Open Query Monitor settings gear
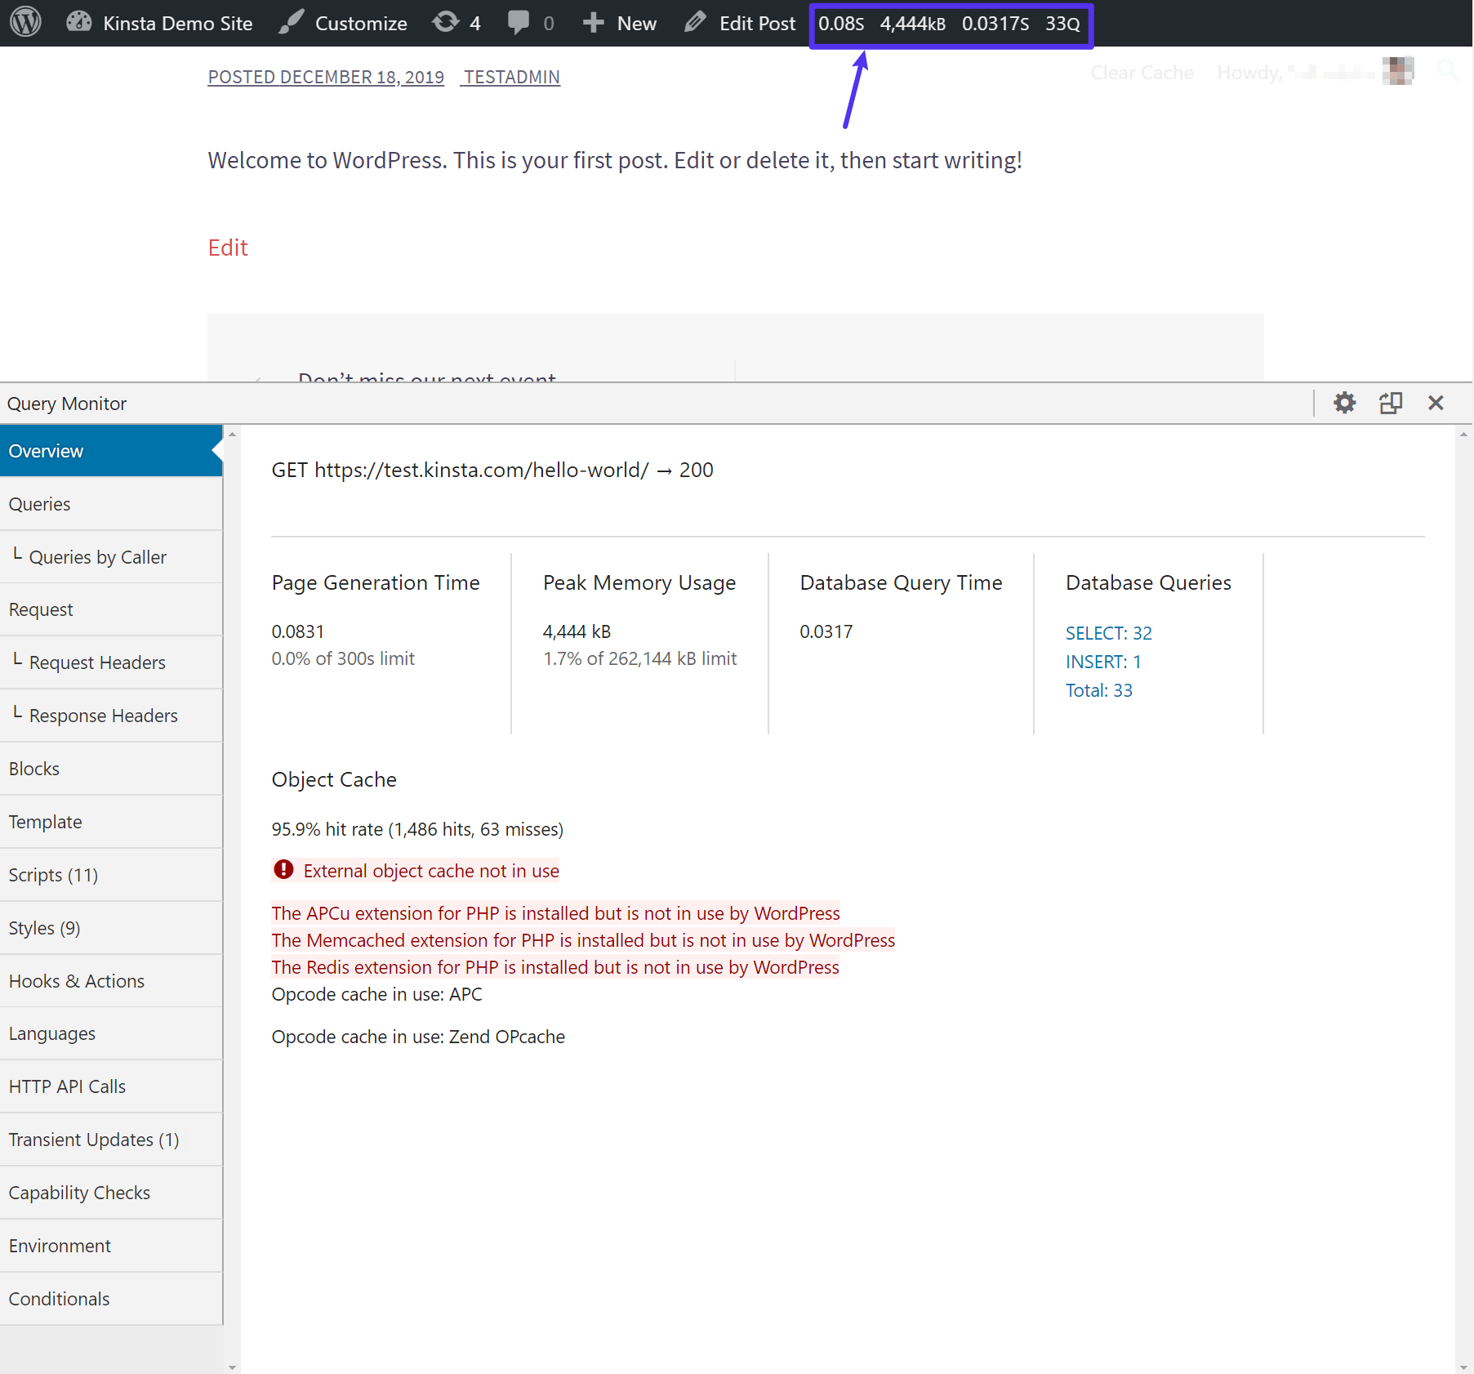 (1345, 403)
